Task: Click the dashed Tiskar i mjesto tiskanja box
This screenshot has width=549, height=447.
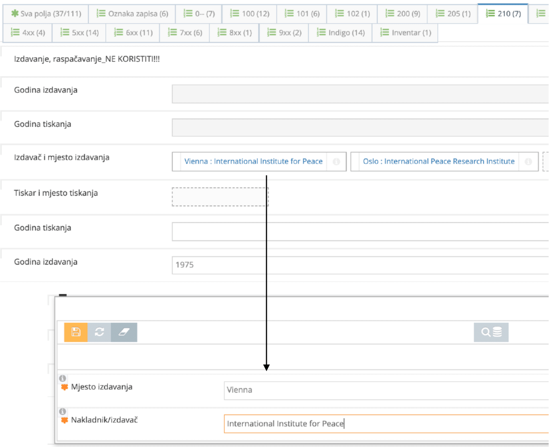Action: 220,196
